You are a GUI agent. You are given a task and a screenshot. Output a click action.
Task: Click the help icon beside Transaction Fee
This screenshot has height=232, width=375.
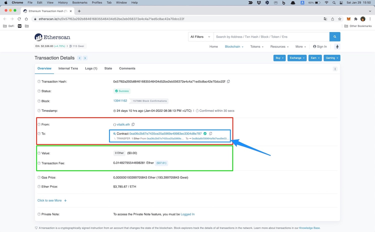click(39, 163)
